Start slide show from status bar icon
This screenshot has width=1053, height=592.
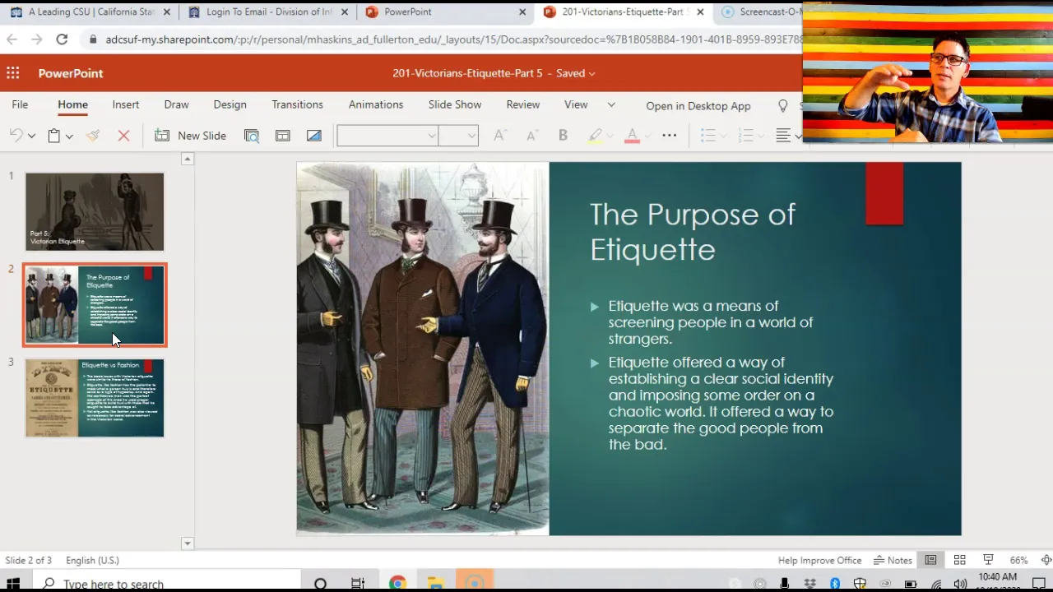(988, 560)
